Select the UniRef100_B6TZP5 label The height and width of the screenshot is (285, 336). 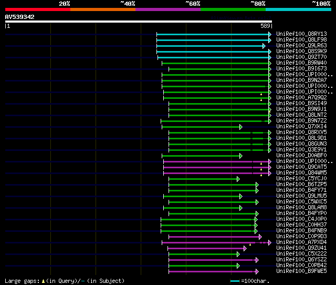tap(301, 185)
